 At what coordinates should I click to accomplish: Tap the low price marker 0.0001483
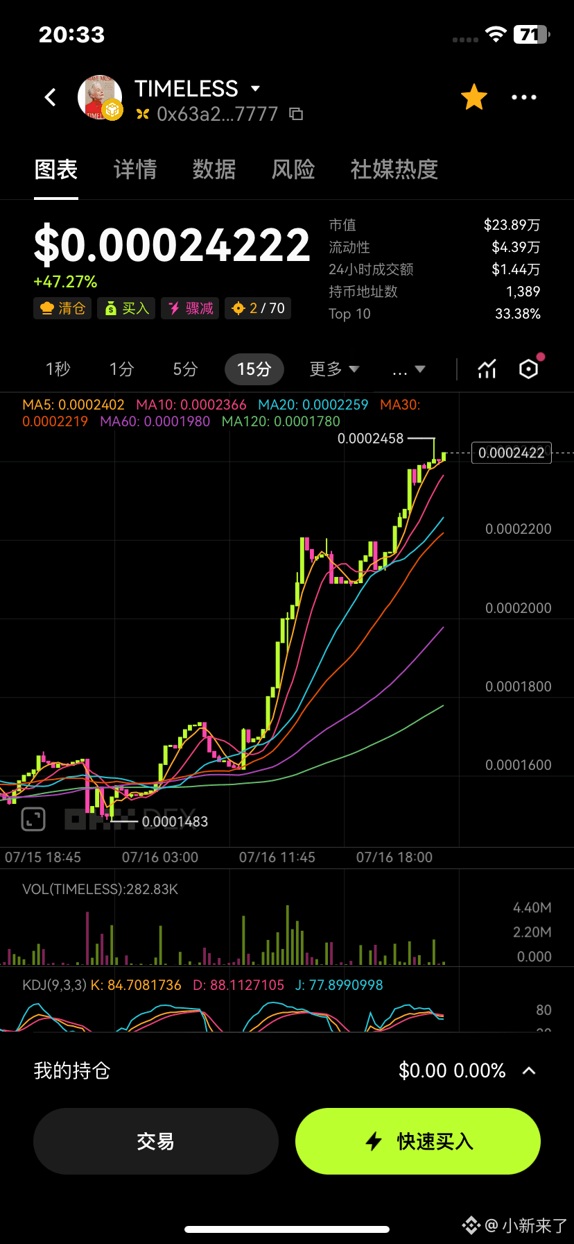coord(175,822)
